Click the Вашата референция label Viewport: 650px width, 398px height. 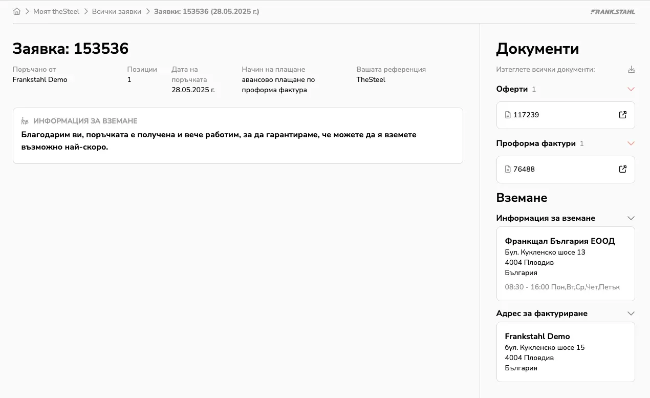[x=391, y=70]
